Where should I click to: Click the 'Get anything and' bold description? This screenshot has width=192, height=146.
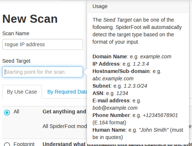tap(64, 112)
